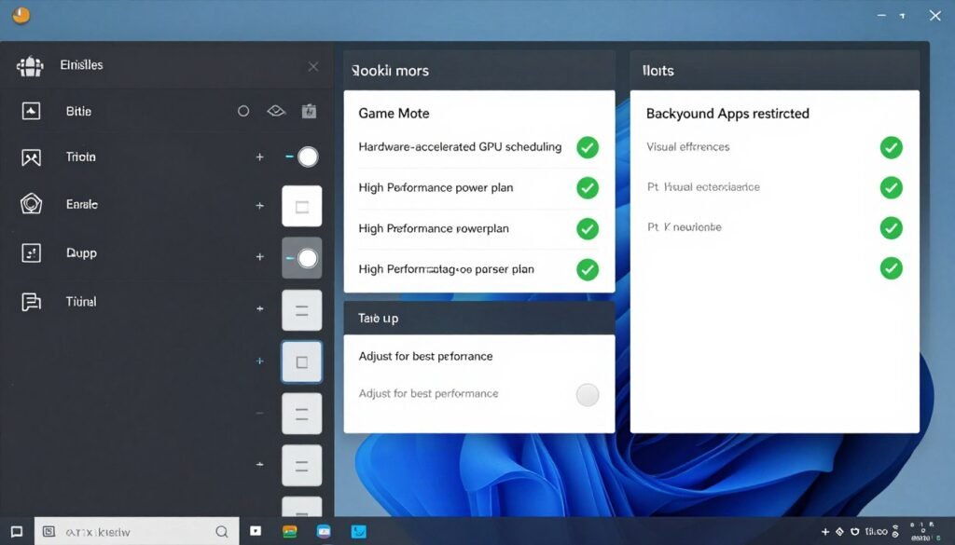Click the plus sign in Tiuinal row
The image size is (955, 545).
(x=259, y=308)
